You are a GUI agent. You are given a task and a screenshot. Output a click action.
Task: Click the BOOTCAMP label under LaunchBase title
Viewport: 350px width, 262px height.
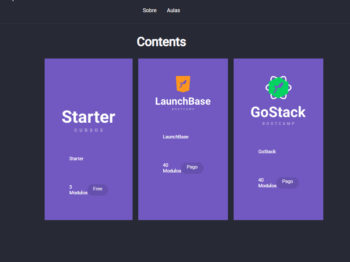183,109
